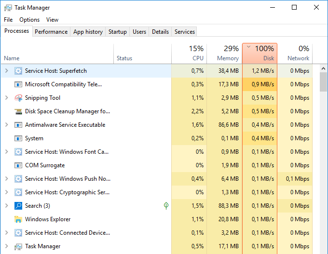Image resolution: width=328 pixels, height=254 pixels.
Task: Switch to the Users tab
Action: [x=139, y=32]
